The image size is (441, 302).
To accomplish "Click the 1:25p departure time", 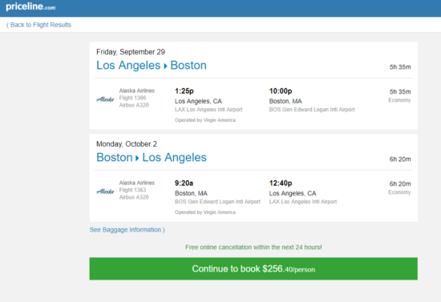I will pyautogui.click(x=184, y=91).
